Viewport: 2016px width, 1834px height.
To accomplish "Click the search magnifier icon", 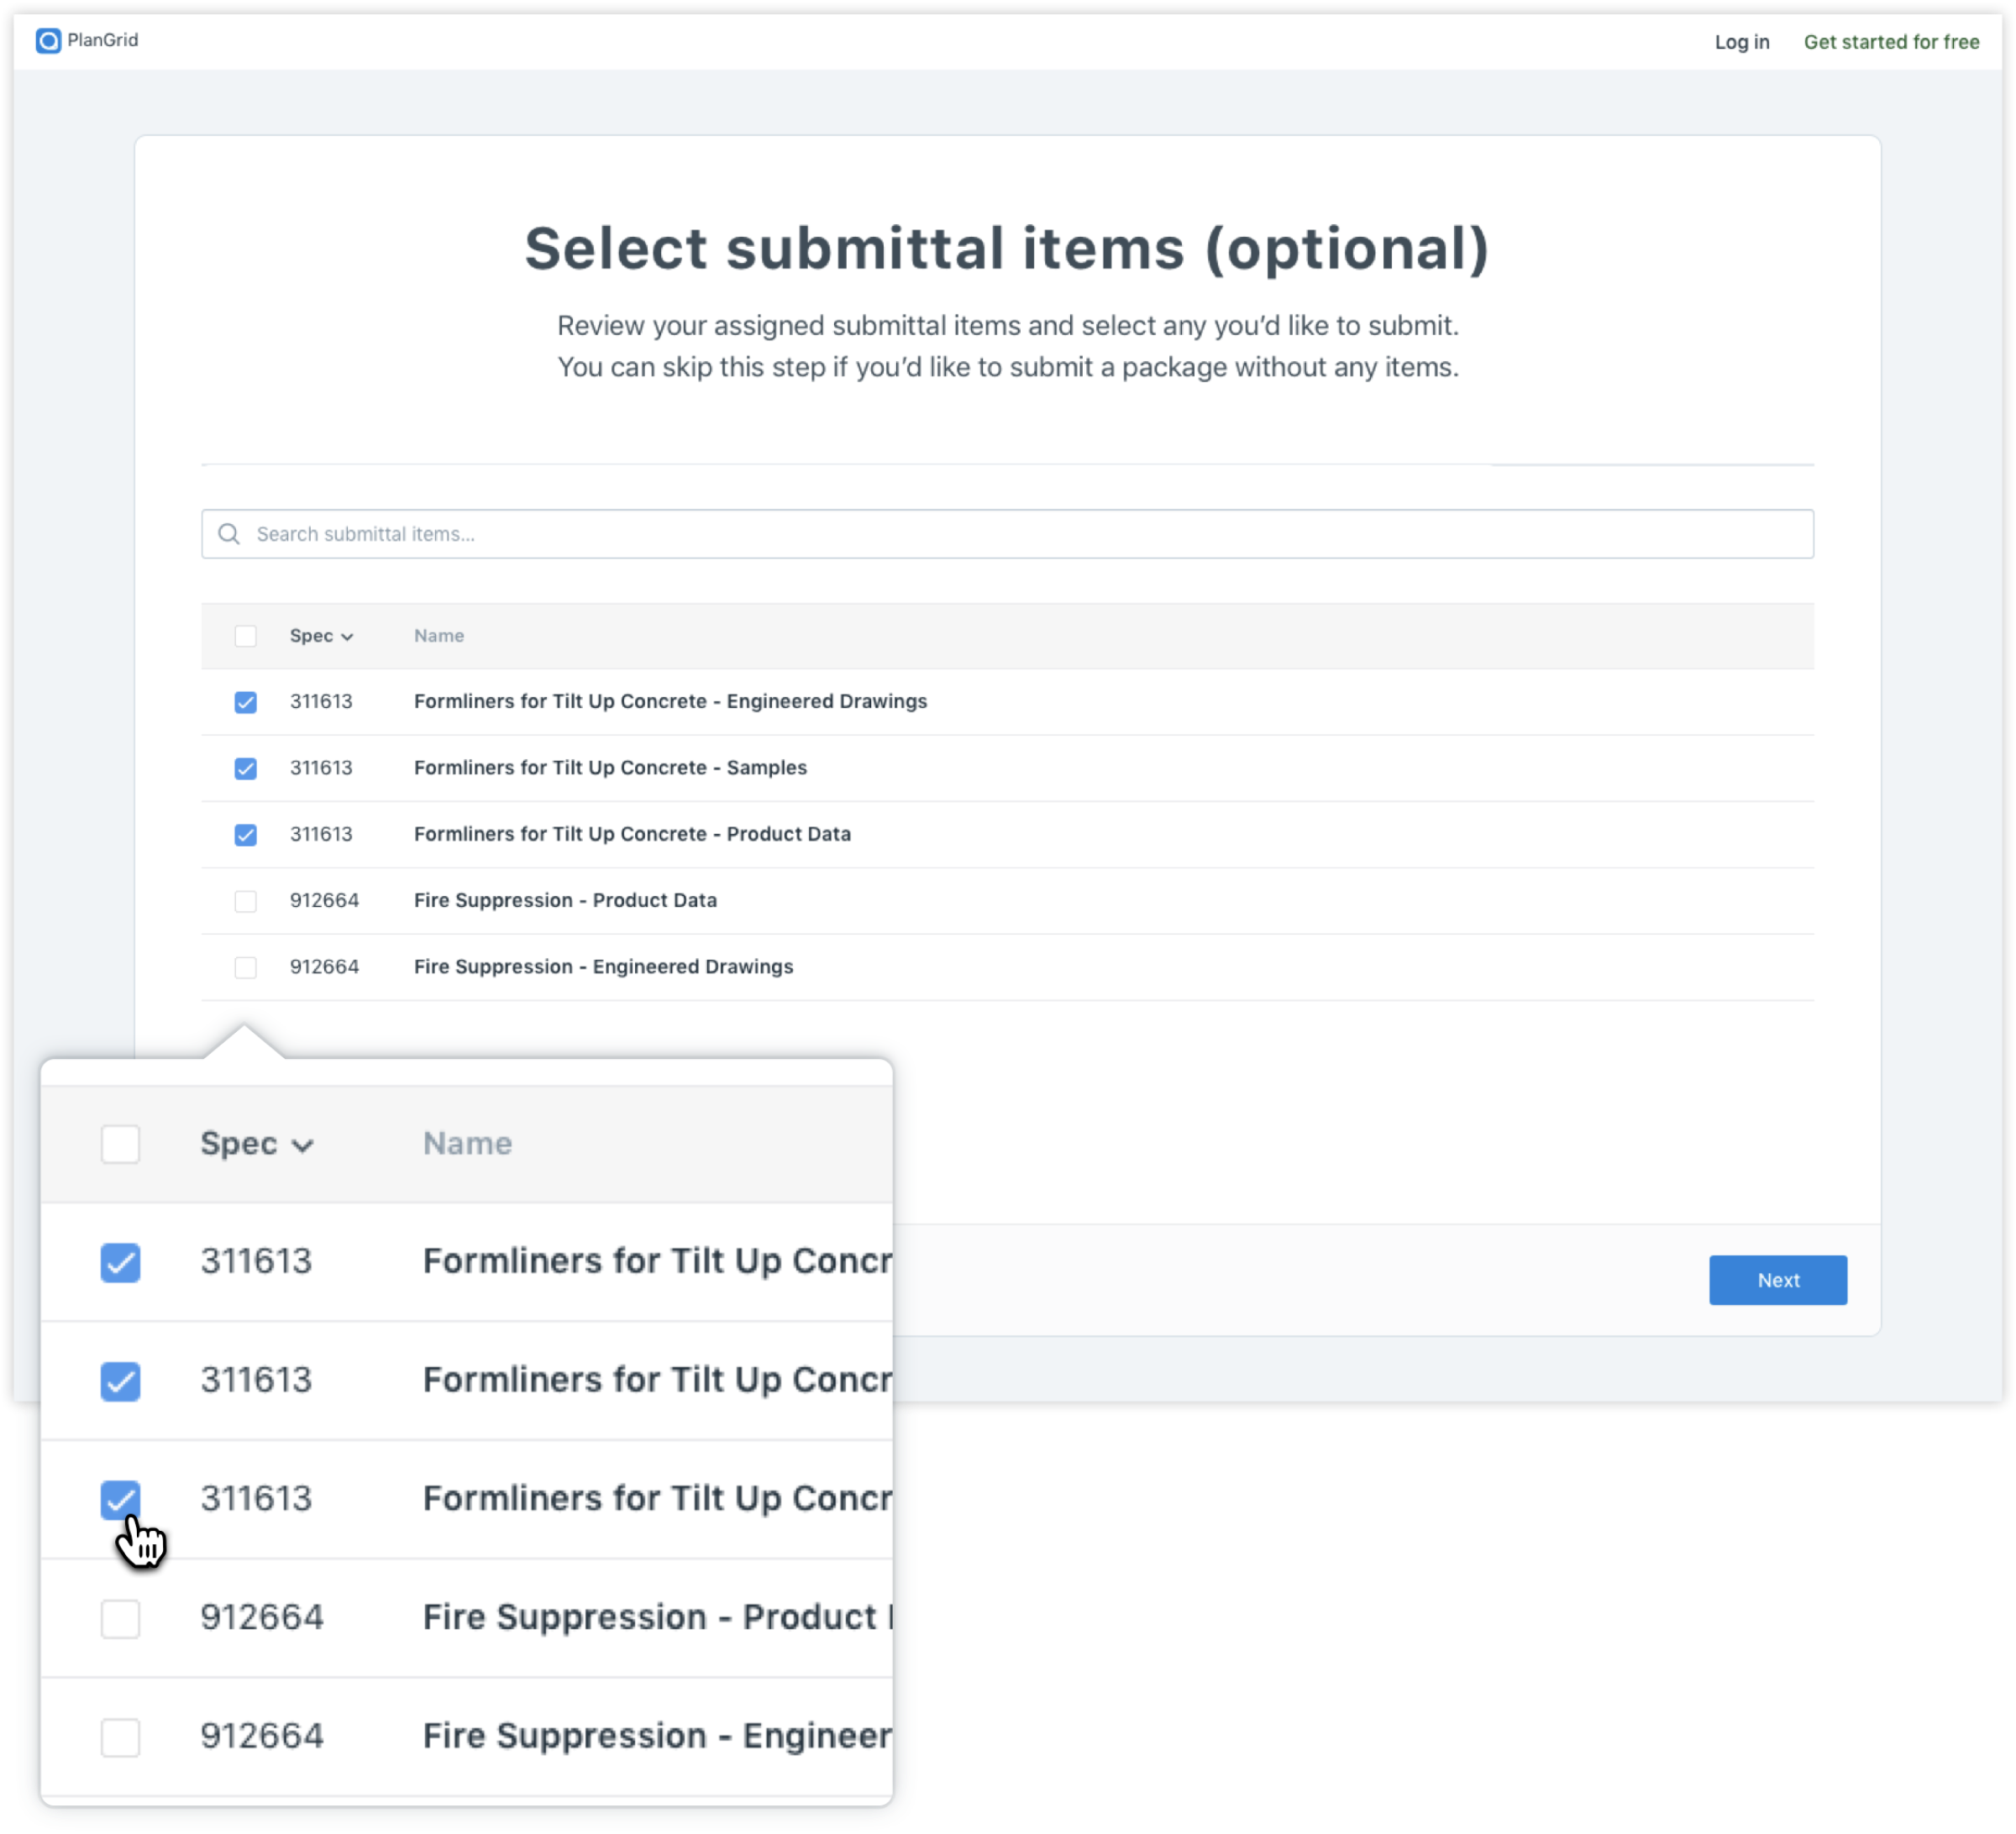I will pos(229,534).
